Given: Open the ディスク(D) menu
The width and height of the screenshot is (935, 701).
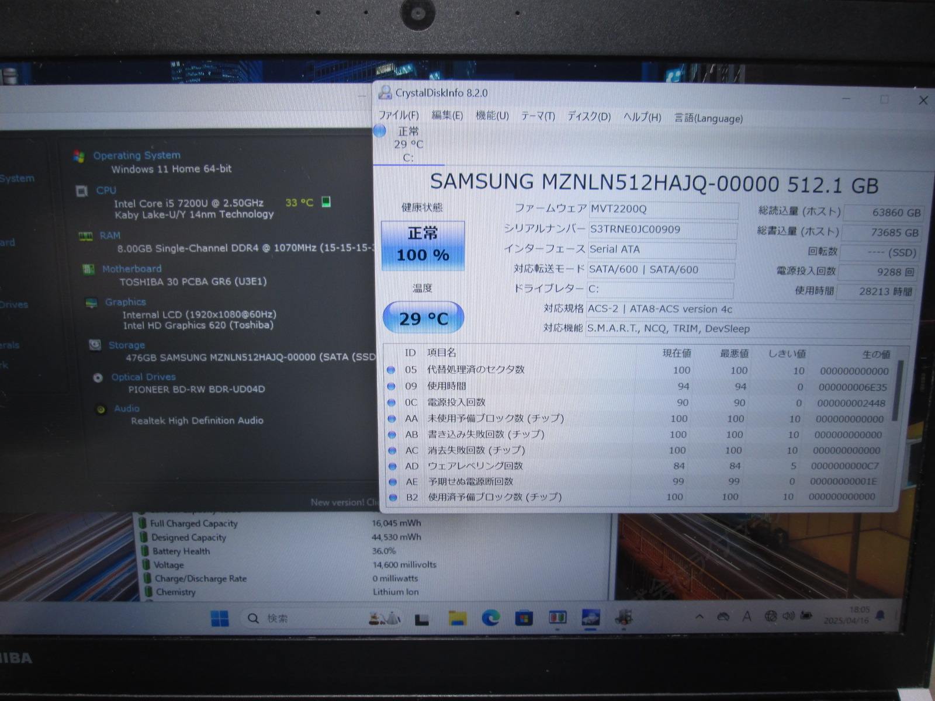Looking at the screenshot, I should tap(588, 116).
